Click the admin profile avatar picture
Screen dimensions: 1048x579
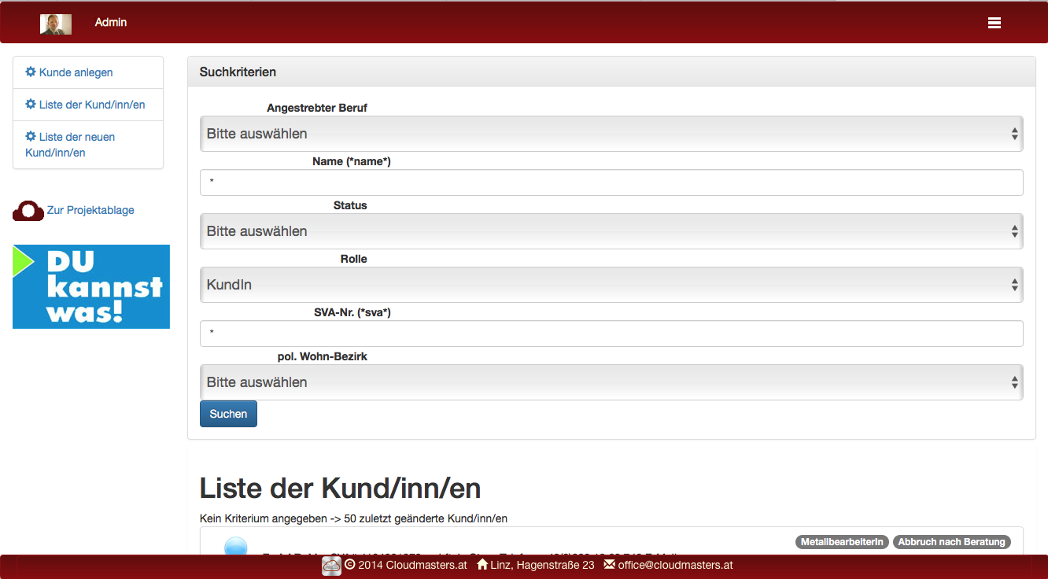[56, 24]
